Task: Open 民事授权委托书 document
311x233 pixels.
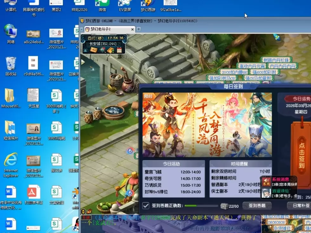Action: [34, 8]
